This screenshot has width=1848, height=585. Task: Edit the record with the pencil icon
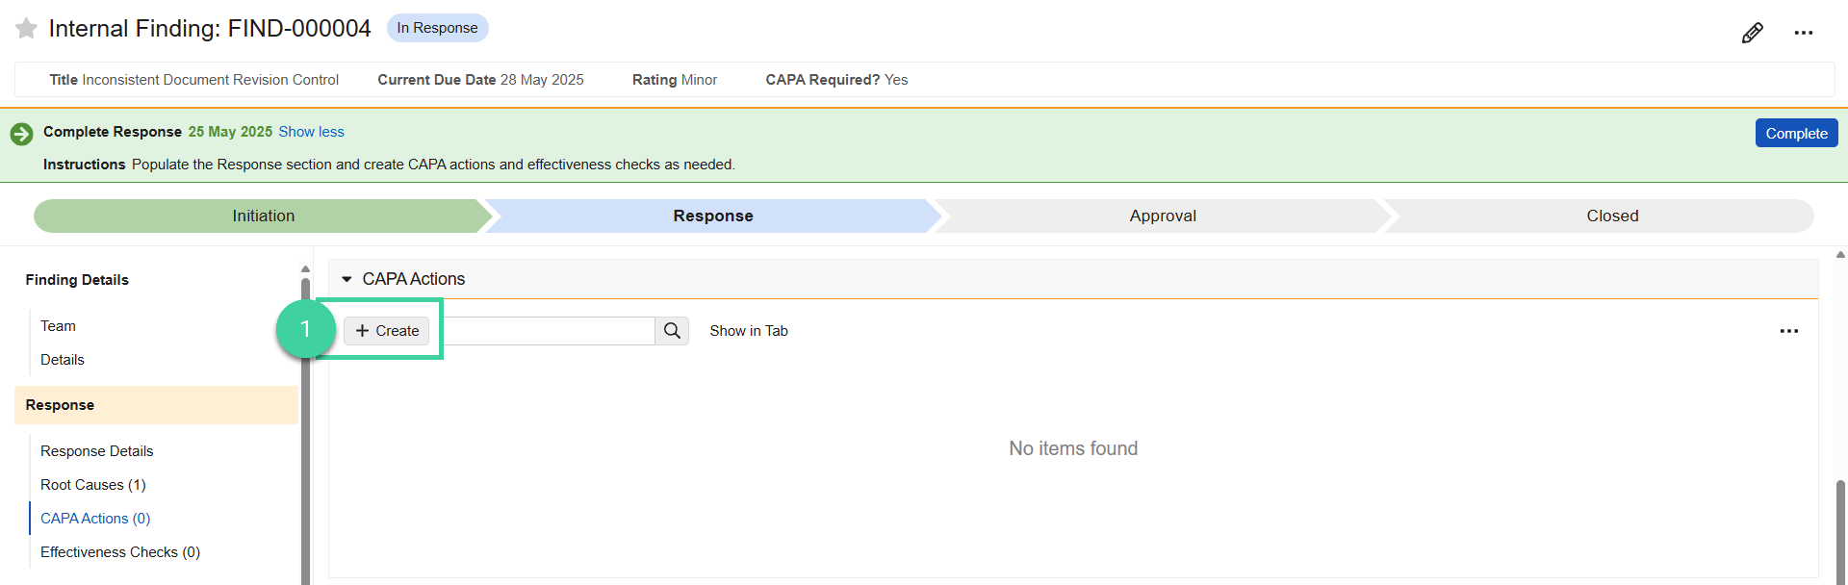point(1753,33)
